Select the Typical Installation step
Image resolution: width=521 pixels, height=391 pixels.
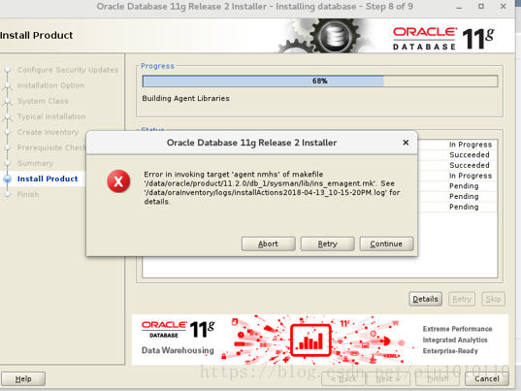point(51,116)
